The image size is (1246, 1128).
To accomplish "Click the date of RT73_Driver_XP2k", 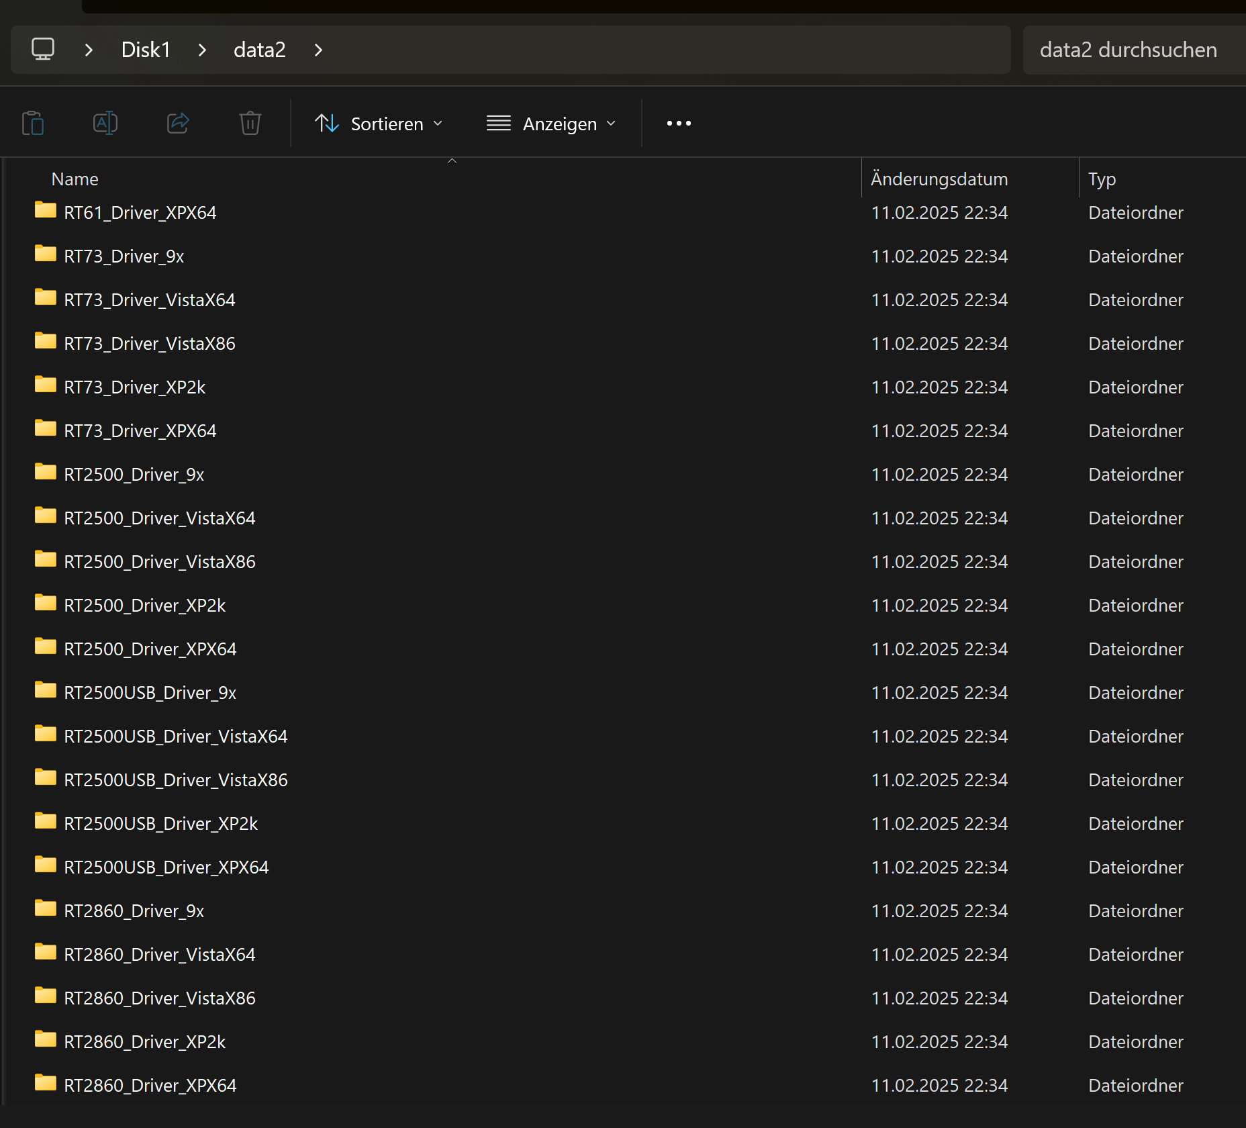I will point(940,387).
